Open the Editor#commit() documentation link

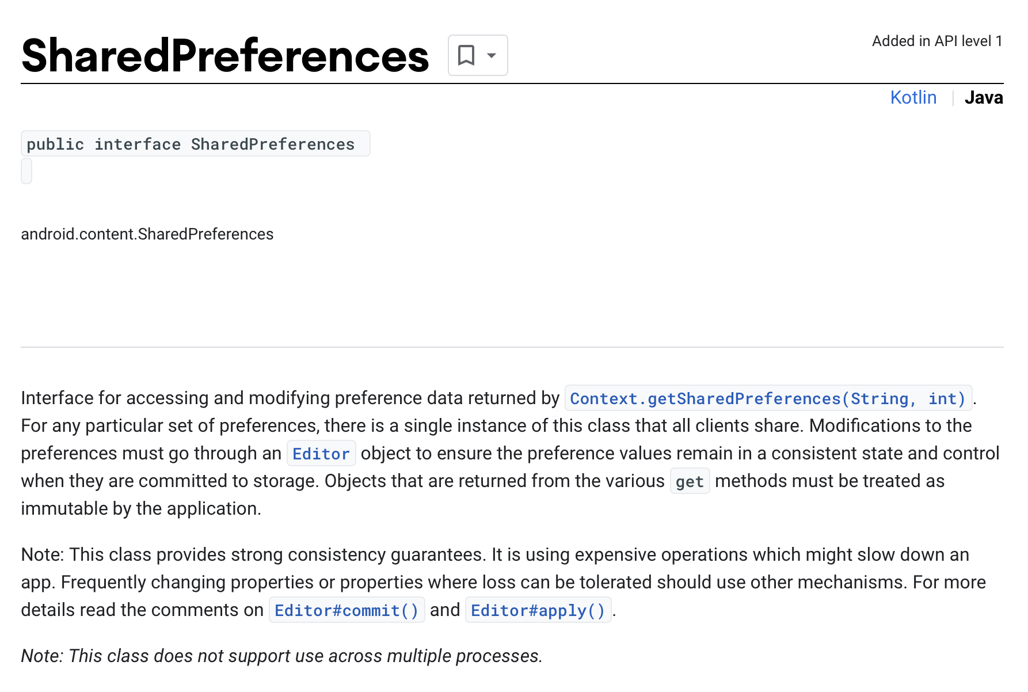click(x=346, y=610)
